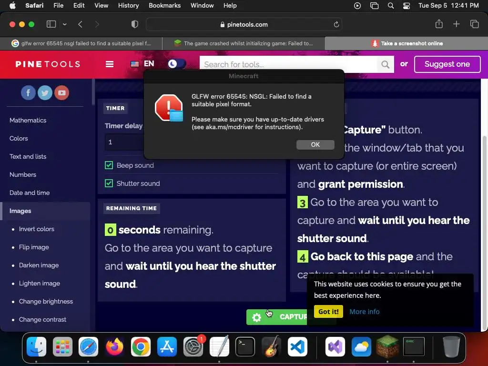
Task: Open System Preferences in the dock
Action: click(x=193, y=346)
